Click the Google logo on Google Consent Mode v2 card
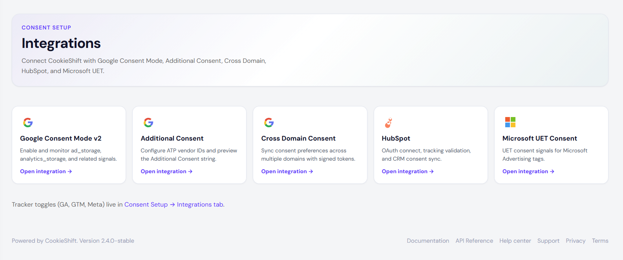The image size is (623, 260). pos(28,123)
